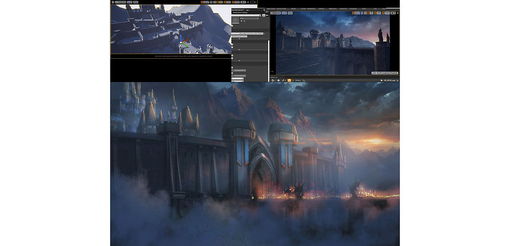
Task: Open Cinematics in the main toolbar
Action: pyautogui.click(x=353, y=9)
